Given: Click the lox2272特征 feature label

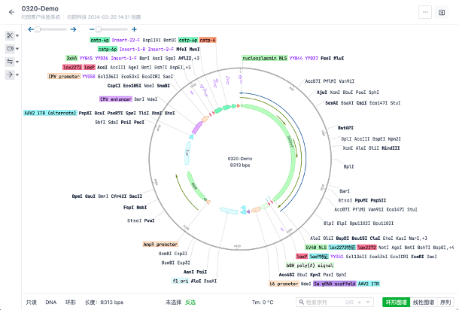Looking at the screenshot, I should pos(342,248).
